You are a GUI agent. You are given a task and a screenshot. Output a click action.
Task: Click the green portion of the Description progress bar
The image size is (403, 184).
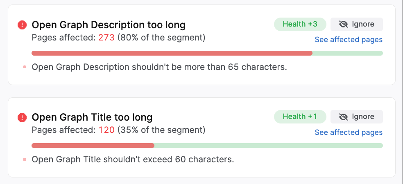(347, 53)
